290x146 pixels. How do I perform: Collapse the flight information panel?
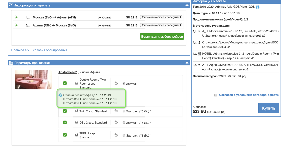point(187,5)
